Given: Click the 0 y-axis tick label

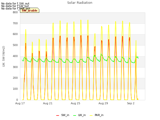Looking at the screenshot, I should (x=17, y=100).
